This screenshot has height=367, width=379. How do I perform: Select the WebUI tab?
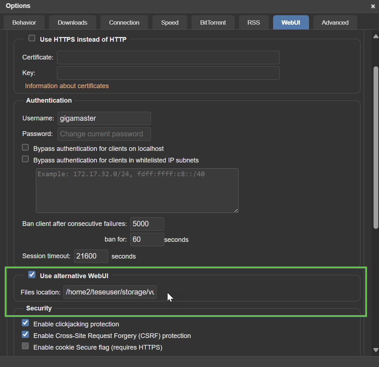pos(291,22)
